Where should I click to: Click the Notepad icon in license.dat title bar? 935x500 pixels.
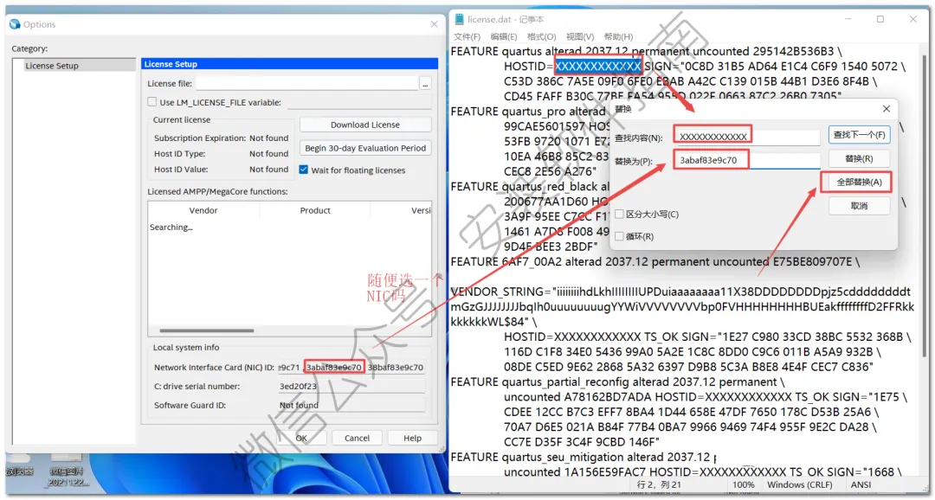(x=459, y=20)
